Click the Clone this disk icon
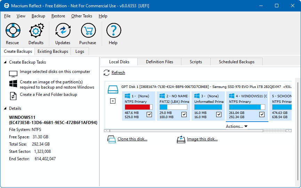The image size is (301, 188). click(x=112, y=139)
